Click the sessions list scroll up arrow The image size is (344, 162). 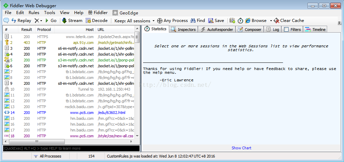pos(137,28)
